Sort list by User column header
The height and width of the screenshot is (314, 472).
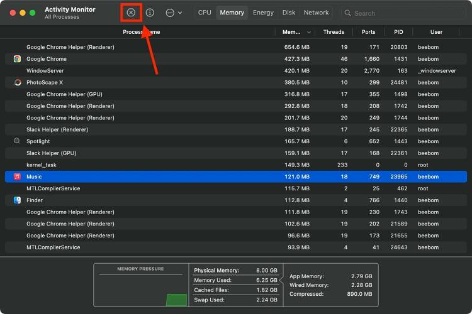point(436,32)
